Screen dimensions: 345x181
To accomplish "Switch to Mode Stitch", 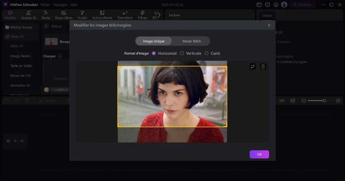I will [x=192, y=41].
